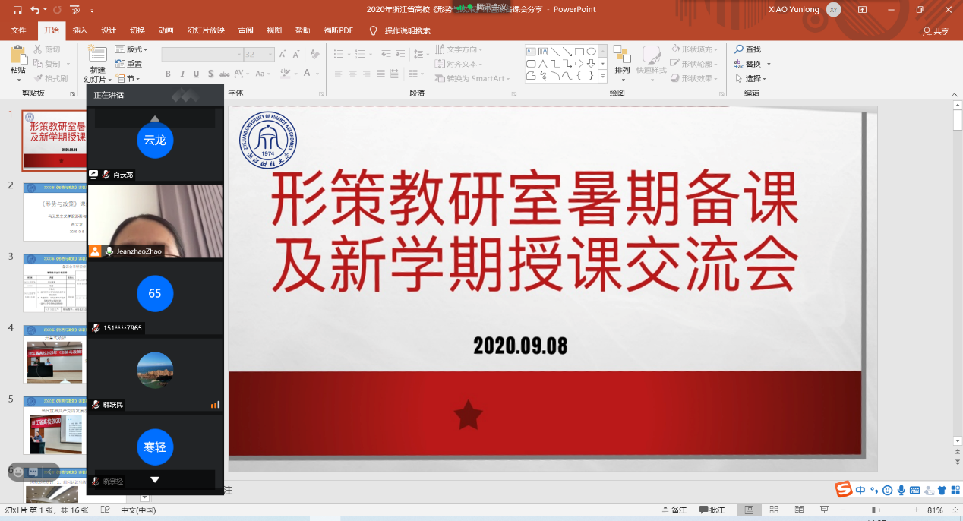The image size is (963, 521).
Task: Open the 插入 ribbon tab
Action: coord(80,31)
